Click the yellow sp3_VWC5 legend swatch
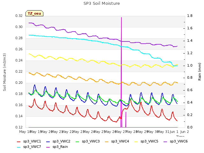Screen dimensions: 204x153 pyautogui.click(x=136, y=142)
